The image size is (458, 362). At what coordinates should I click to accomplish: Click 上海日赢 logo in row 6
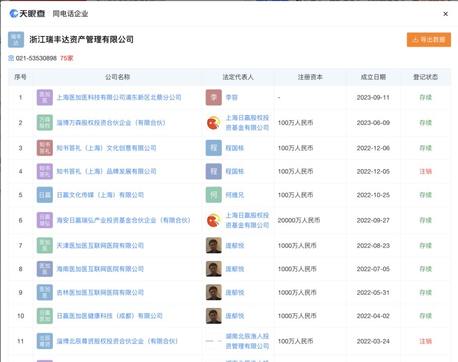pyautogui.click(x=214, y=220)
